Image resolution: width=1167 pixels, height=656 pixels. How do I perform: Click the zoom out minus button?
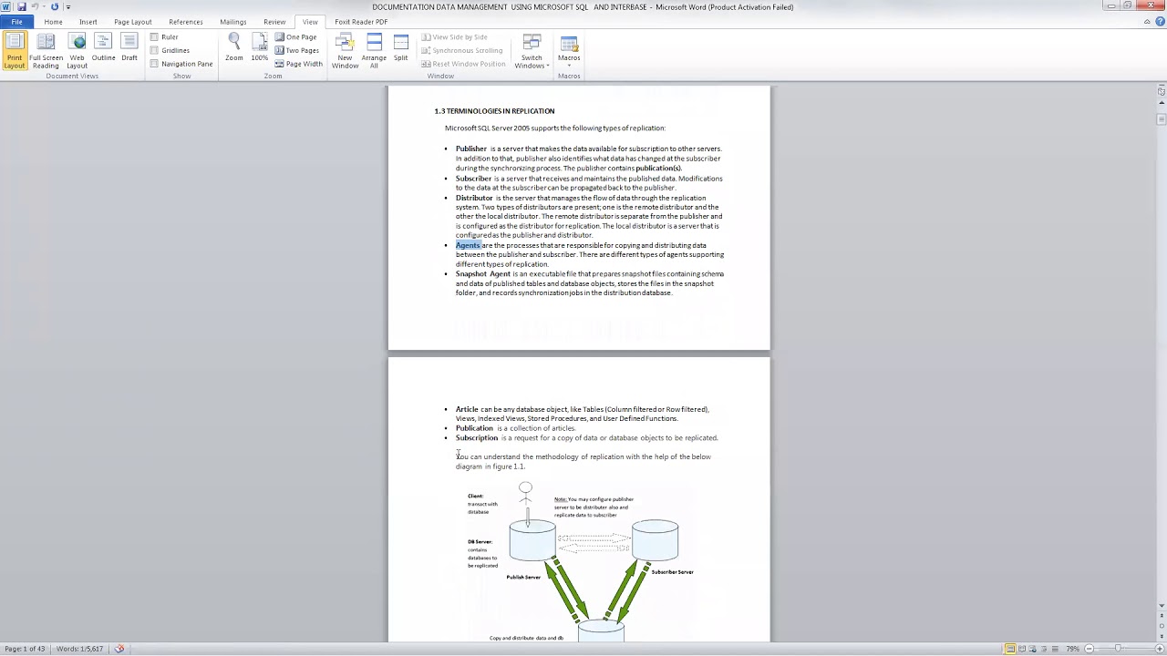tap(1090, 649)
